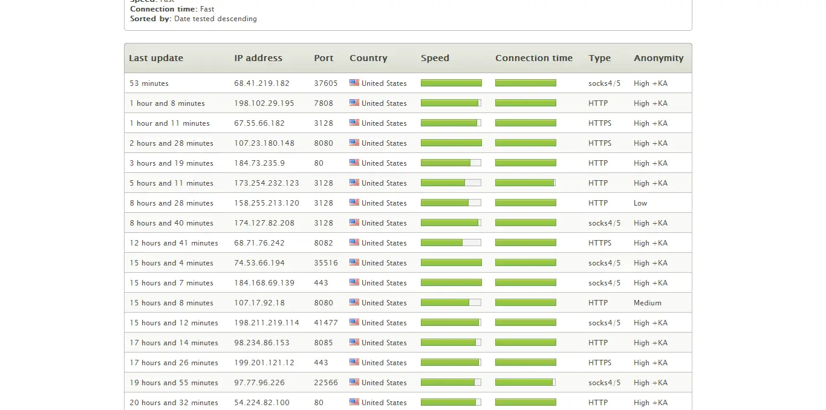Click the "Medium" anonymity value
Image resolution: width=826 pixels, height=410 pixels.
[648, 303]
